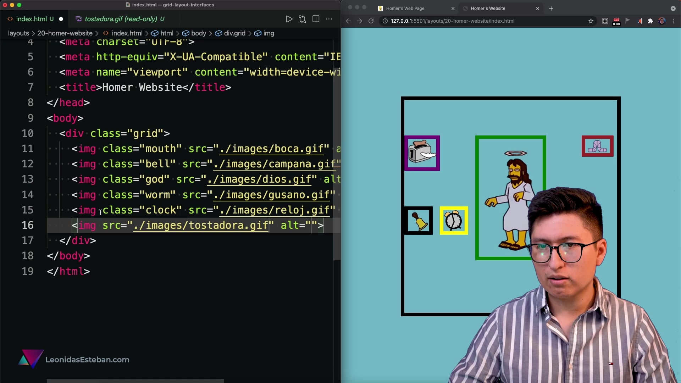The height and width of the screenshot is (383, 681).
Task: Open the Extensions puzzle-piece icon
Action: point(651,21)
